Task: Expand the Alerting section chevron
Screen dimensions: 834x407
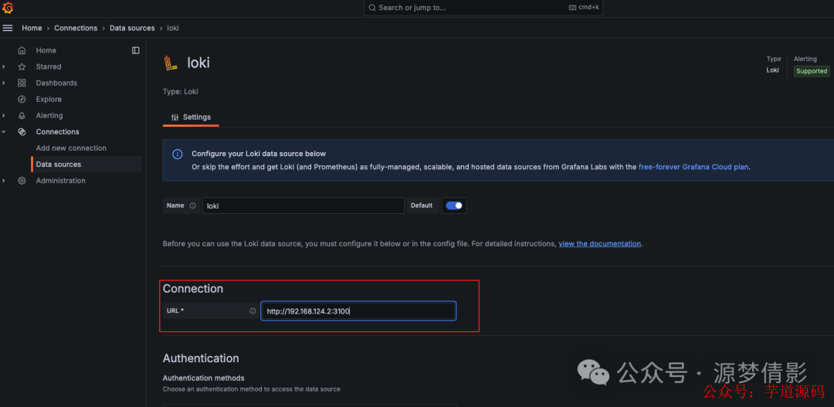Action: point(4,115)
